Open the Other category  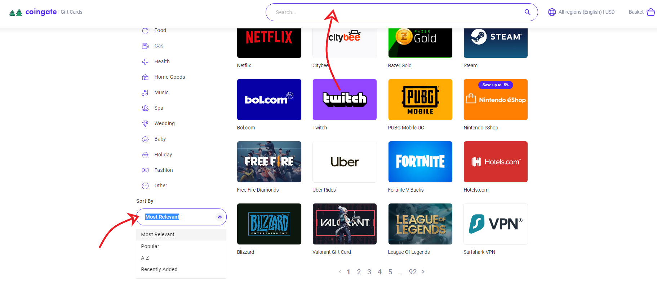[161, 185]
